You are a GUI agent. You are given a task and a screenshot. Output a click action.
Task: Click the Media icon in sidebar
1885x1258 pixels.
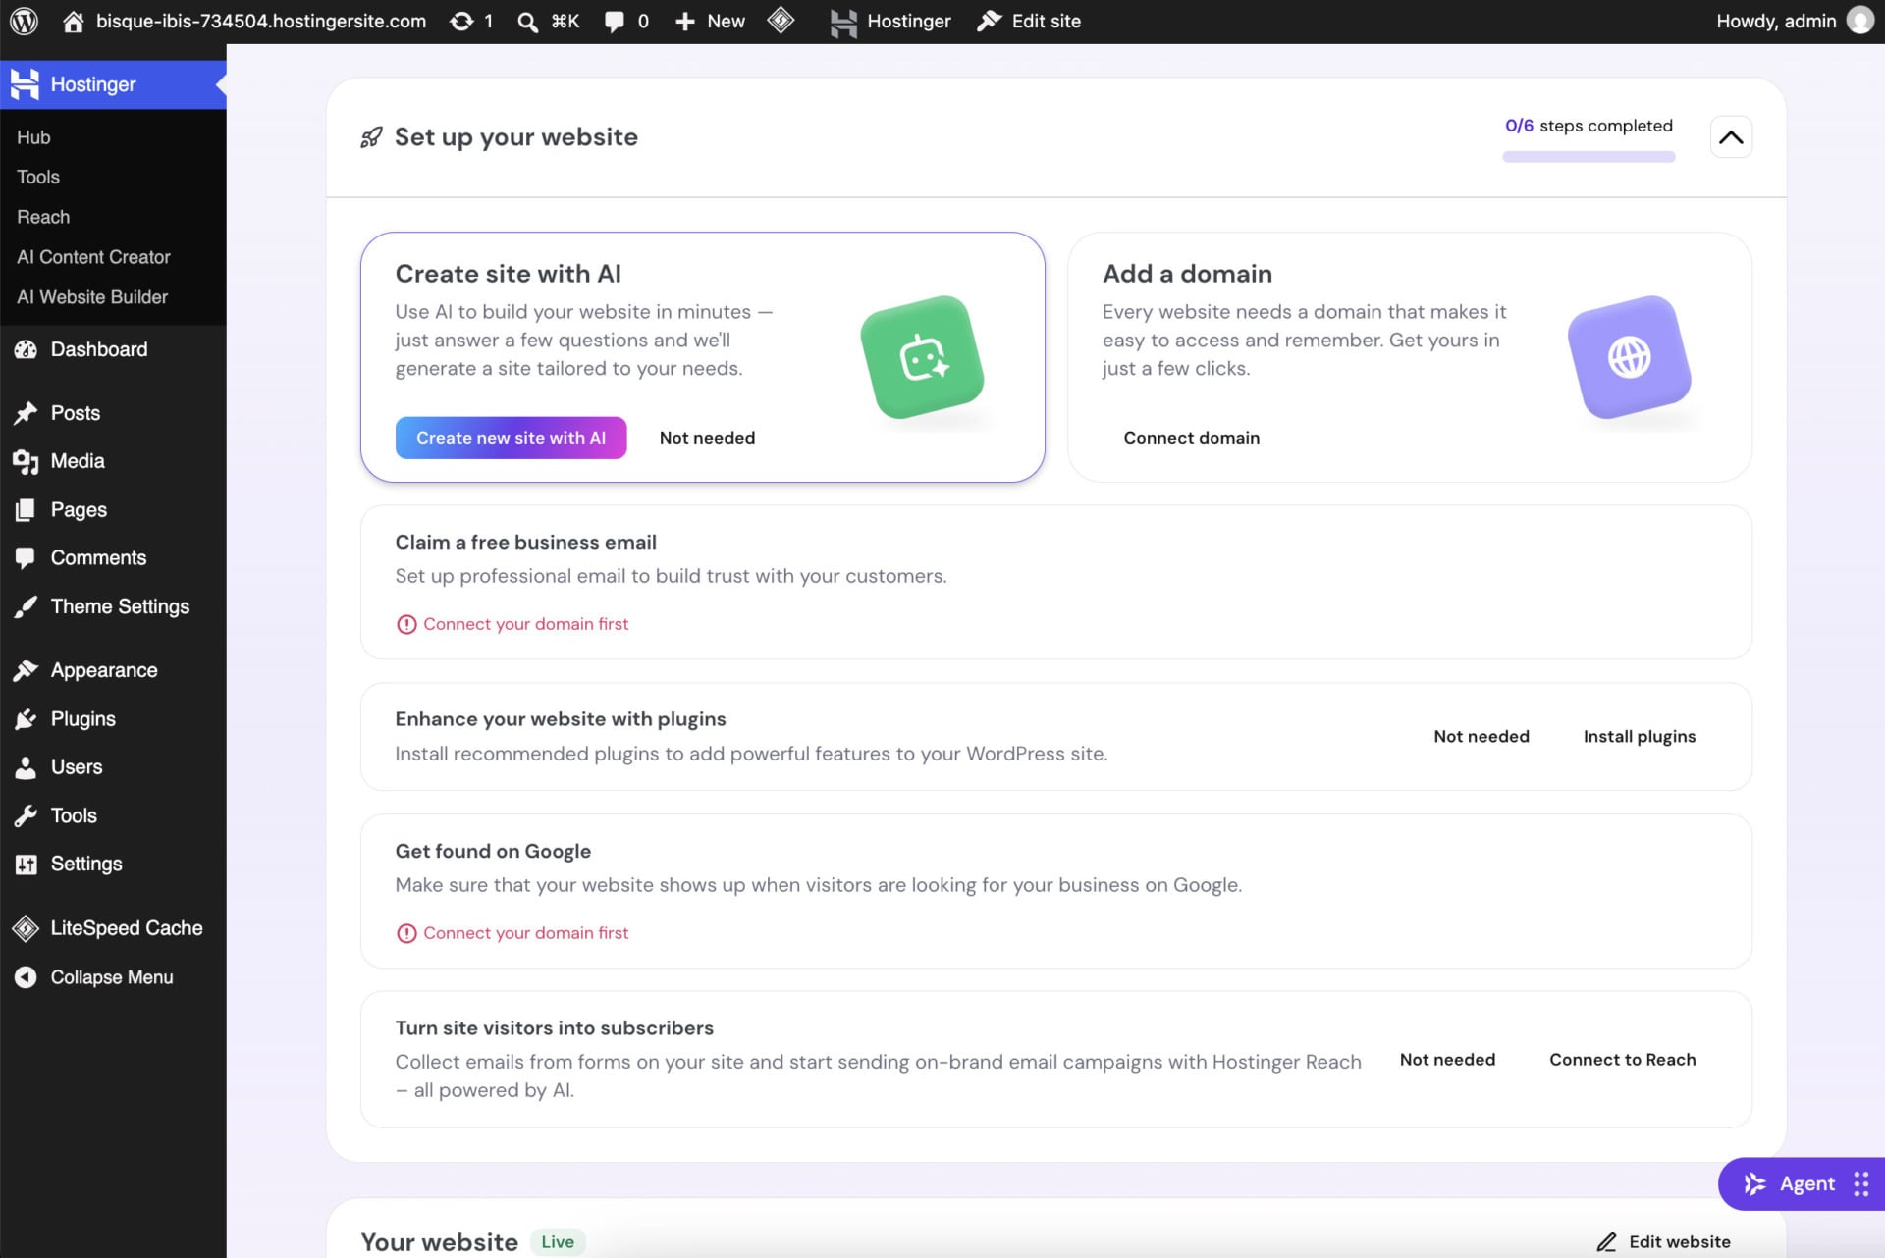point(26,461)
